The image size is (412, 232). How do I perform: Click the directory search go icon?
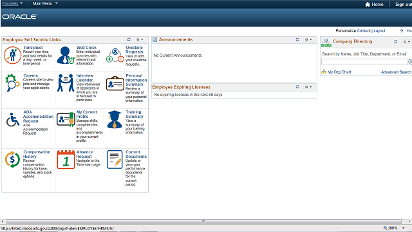[410, 62]
